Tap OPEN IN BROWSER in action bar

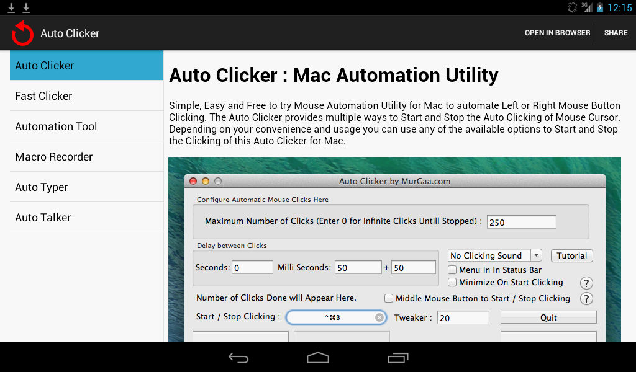point(557,33)
